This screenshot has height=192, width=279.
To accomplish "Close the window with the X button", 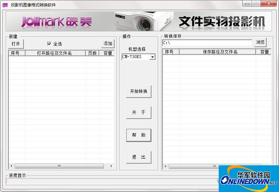I will click(269, 4).
